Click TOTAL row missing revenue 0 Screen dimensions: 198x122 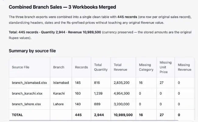[179, 115]
